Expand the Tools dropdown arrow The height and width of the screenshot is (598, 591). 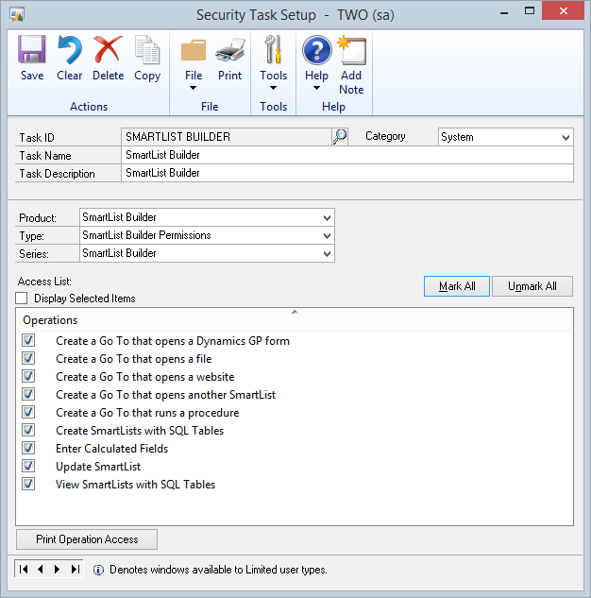pos(273,88)
